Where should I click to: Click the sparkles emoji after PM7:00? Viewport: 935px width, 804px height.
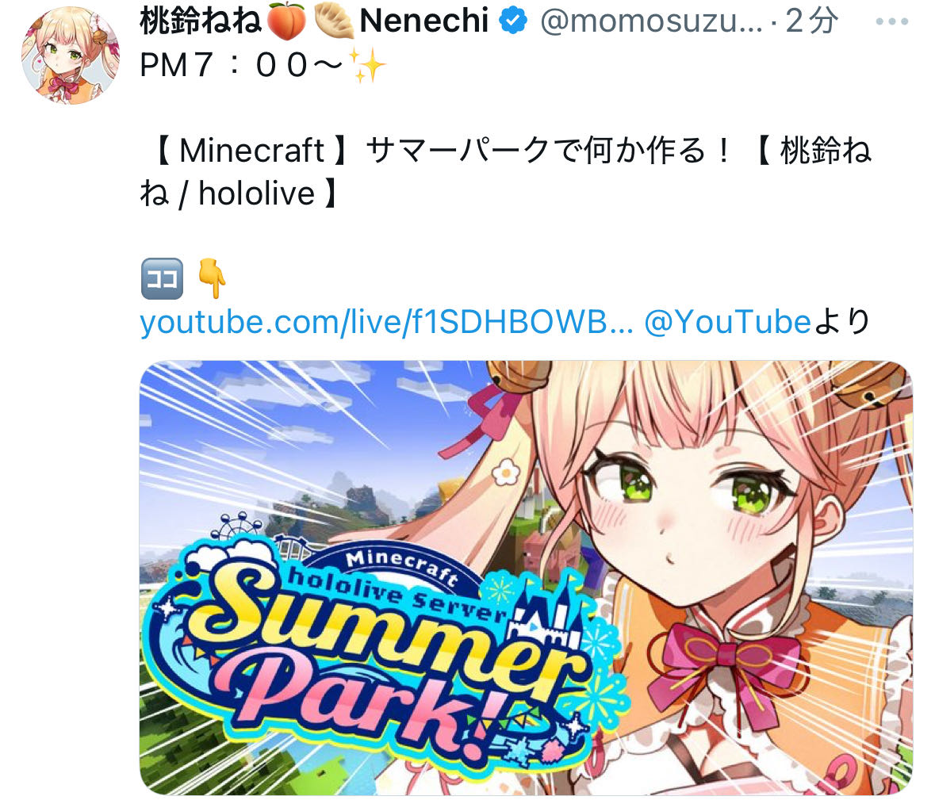(x=366, y=65)
